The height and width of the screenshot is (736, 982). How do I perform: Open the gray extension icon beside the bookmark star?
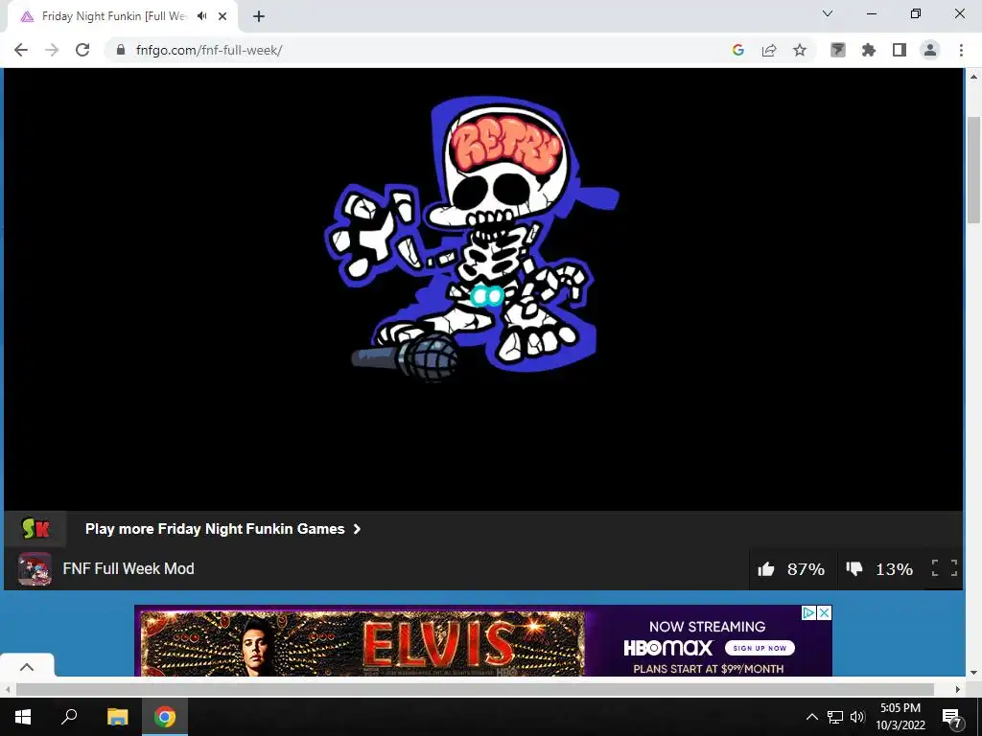click(838, 50)
